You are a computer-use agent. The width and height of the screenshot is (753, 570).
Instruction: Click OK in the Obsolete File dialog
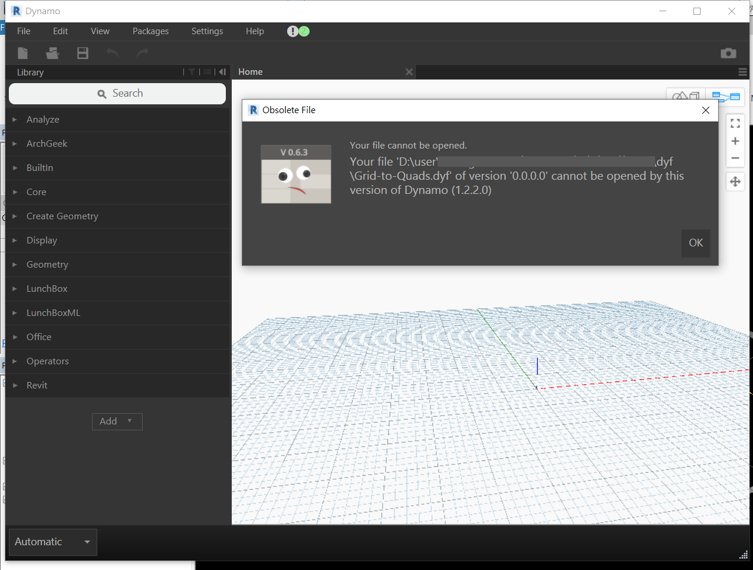tap(696, 243)
